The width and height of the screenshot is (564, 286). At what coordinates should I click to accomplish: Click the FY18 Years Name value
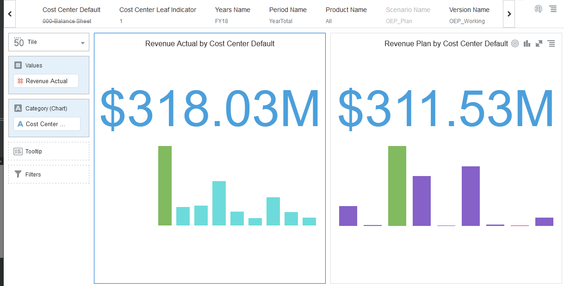tap(221, 21)
